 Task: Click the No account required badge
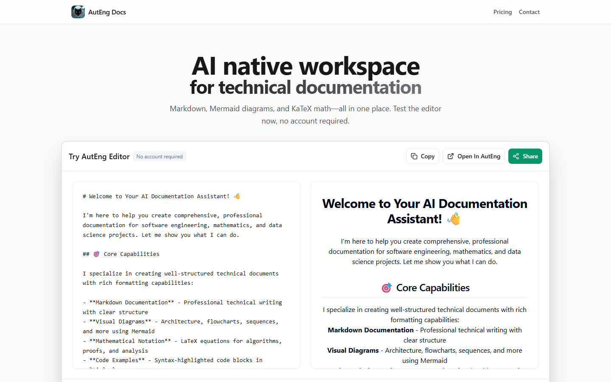click(159, 156)
